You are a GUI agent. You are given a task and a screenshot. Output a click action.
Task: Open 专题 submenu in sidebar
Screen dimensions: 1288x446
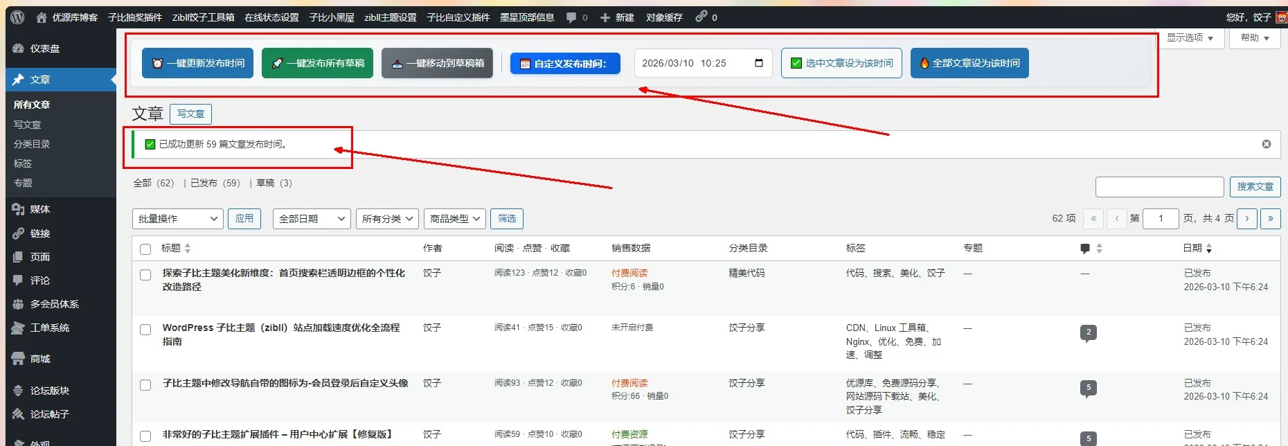pyautogui.click(x=23, y=183)
